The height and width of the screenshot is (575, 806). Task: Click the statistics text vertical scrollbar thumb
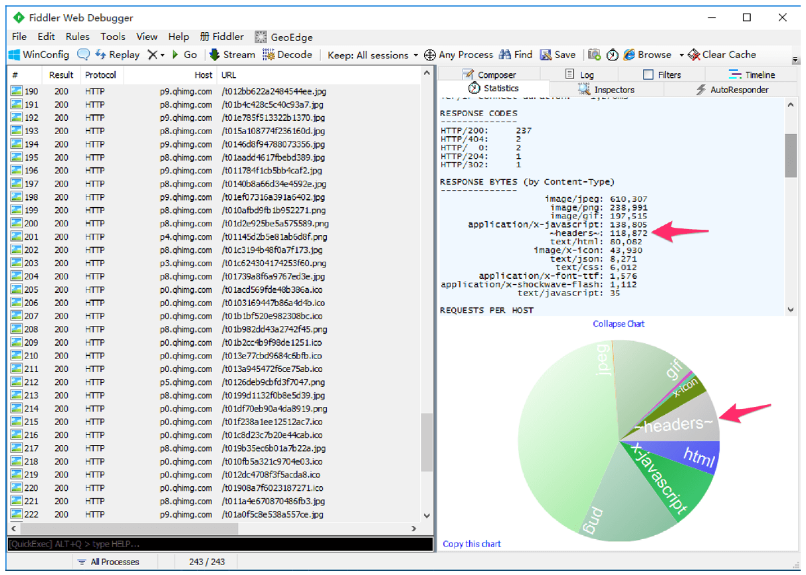click(791, 155)
